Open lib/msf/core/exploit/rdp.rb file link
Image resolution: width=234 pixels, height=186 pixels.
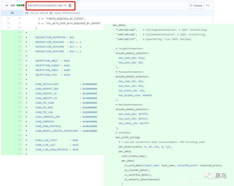click(47, 5)
